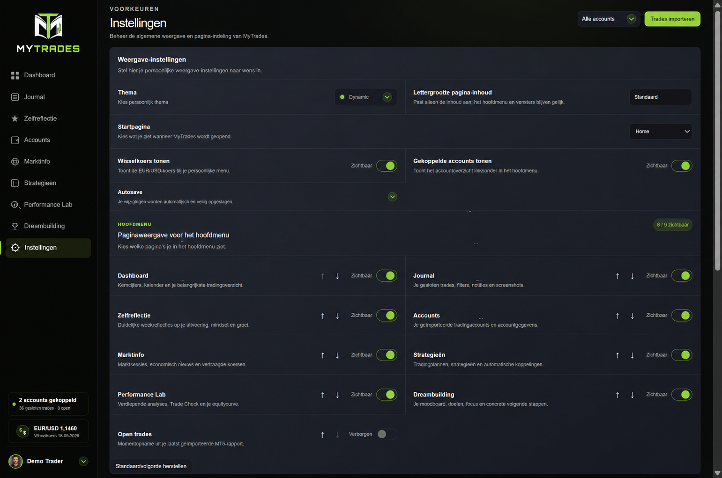Viewport: 722px width, 478px height.
Task: Open the Thema Dynamic dropdown
Action: (365, 97)
